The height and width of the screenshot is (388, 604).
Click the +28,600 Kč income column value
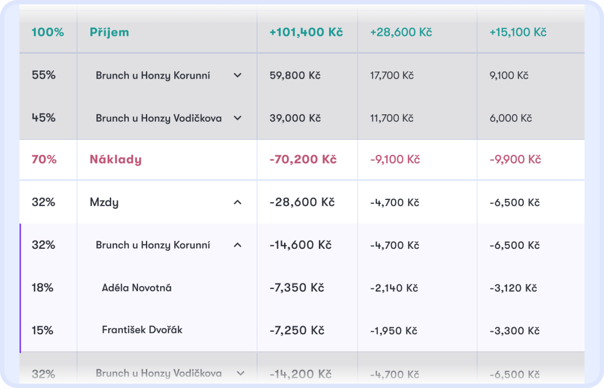(x=401, y=32)
